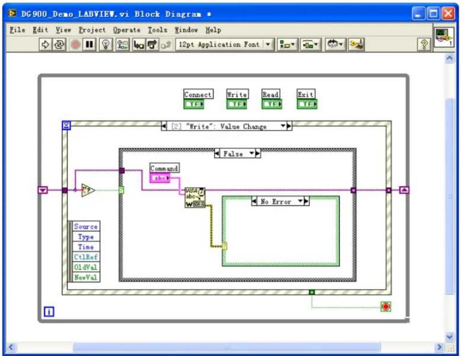Click the Context Help question mark button

424,45
